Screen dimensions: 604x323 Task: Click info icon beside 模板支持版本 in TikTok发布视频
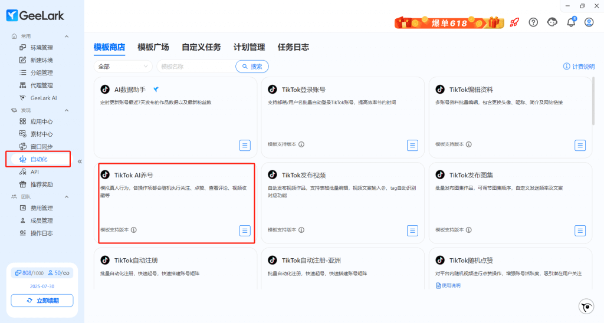click(x=301, y=230)
